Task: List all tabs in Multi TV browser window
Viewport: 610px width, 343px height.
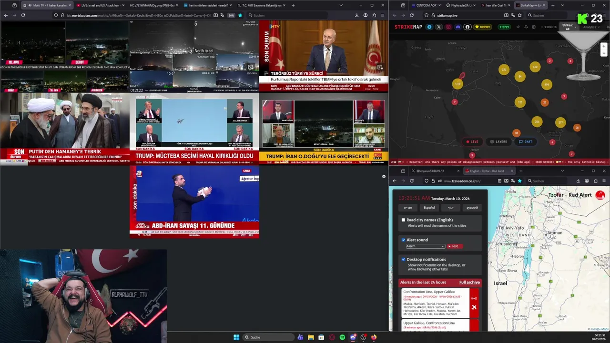Action: 341,5
